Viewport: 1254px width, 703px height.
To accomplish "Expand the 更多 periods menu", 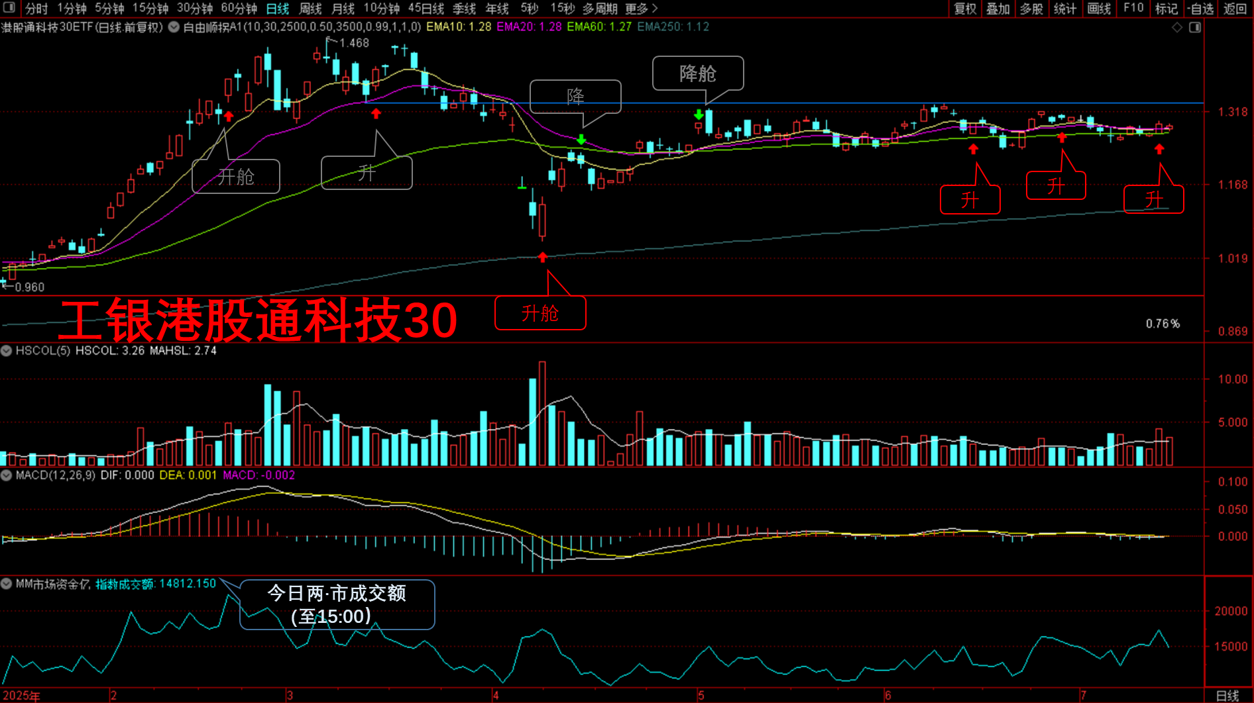I will (x=641, y=9).
